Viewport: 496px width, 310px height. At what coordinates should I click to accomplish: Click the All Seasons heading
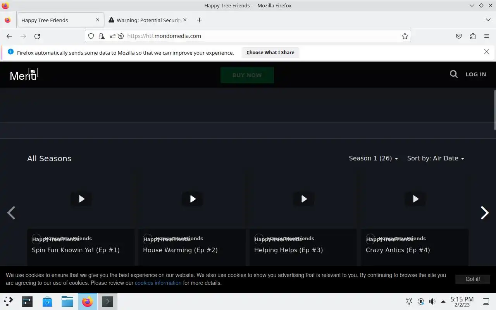[49, 158]
